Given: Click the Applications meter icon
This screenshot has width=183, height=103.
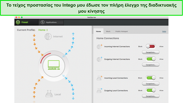Looking at the screenshot, I should pyautogui.click(x=43, y=22).
